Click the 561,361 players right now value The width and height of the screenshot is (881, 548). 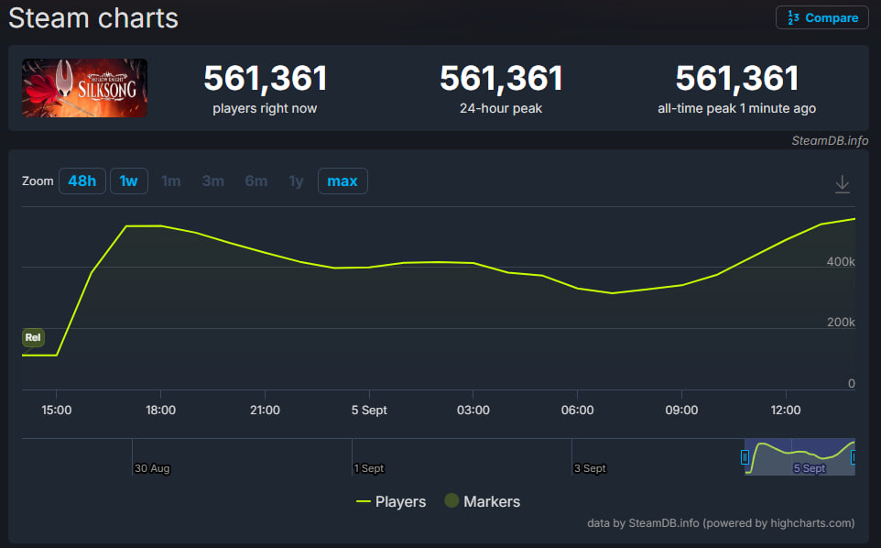point(266,78)
